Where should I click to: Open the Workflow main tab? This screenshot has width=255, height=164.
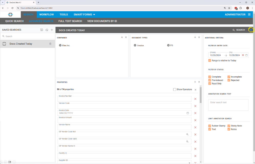[x=47, y=15]
